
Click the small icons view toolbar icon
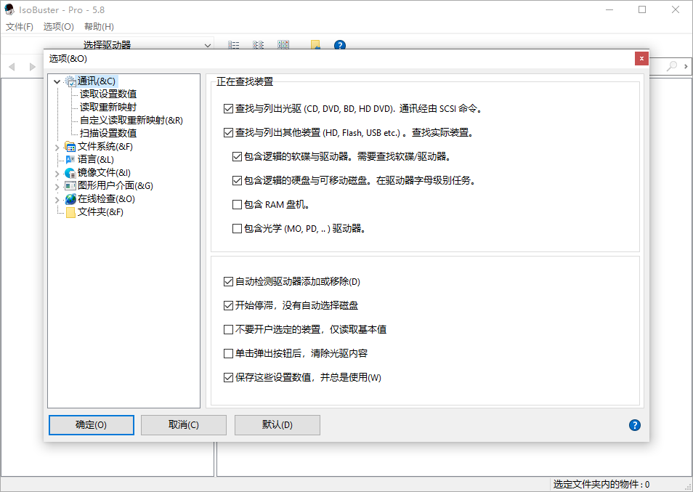tap(258, 44)
